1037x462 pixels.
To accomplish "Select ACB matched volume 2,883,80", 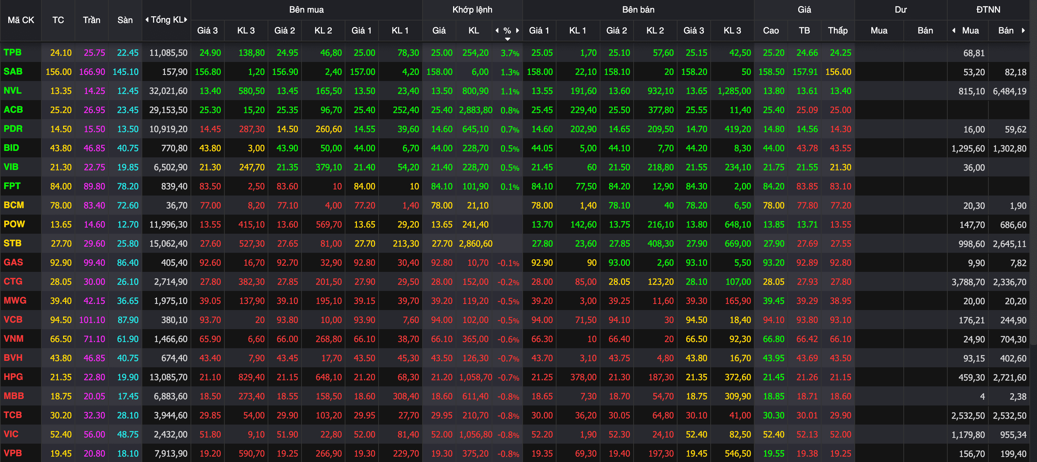I will point(475,110).
